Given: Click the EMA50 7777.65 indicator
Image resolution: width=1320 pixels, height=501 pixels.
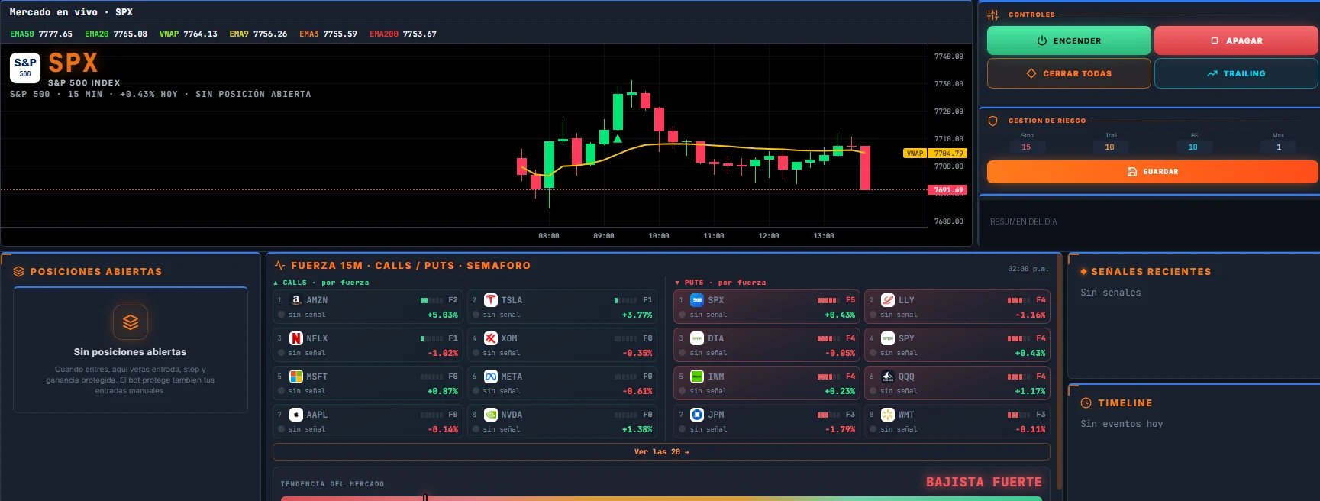Looking at the screenshot, I should 41,34.
